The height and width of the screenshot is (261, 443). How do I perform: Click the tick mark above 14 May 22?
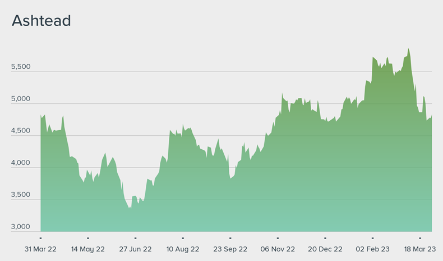[x=88, y=238]
